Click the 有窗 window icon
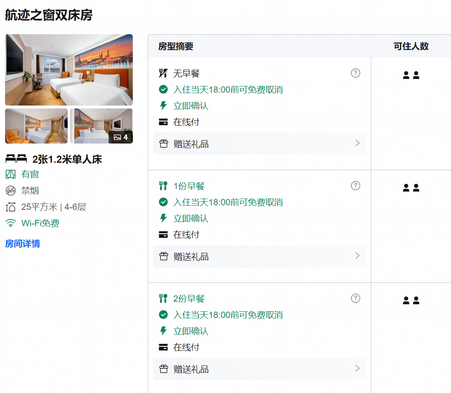This screenshot has width=451, height=393. coord(10,174)
